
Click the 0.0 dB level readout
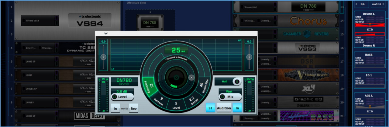122,91
